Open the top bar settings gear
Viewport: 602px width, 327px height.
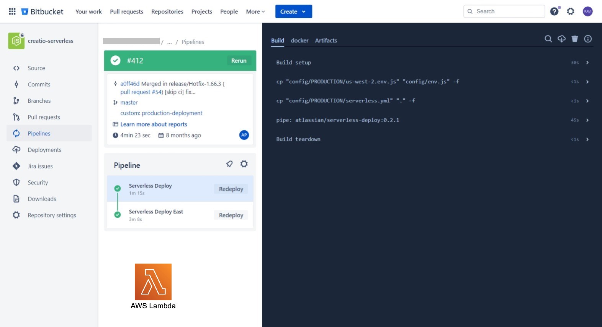coord(571,11)
